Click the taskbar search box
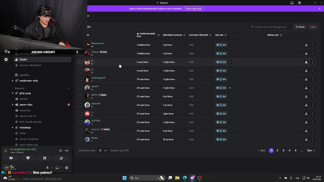The height and width of the screenshot is (182, 324). (x=147, y=178)
